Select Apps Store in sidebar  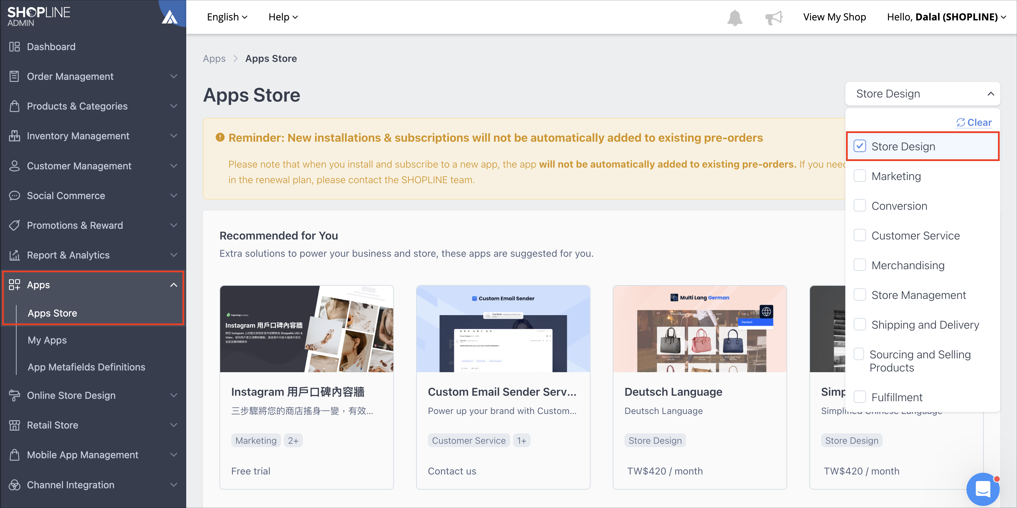(53, 313)
